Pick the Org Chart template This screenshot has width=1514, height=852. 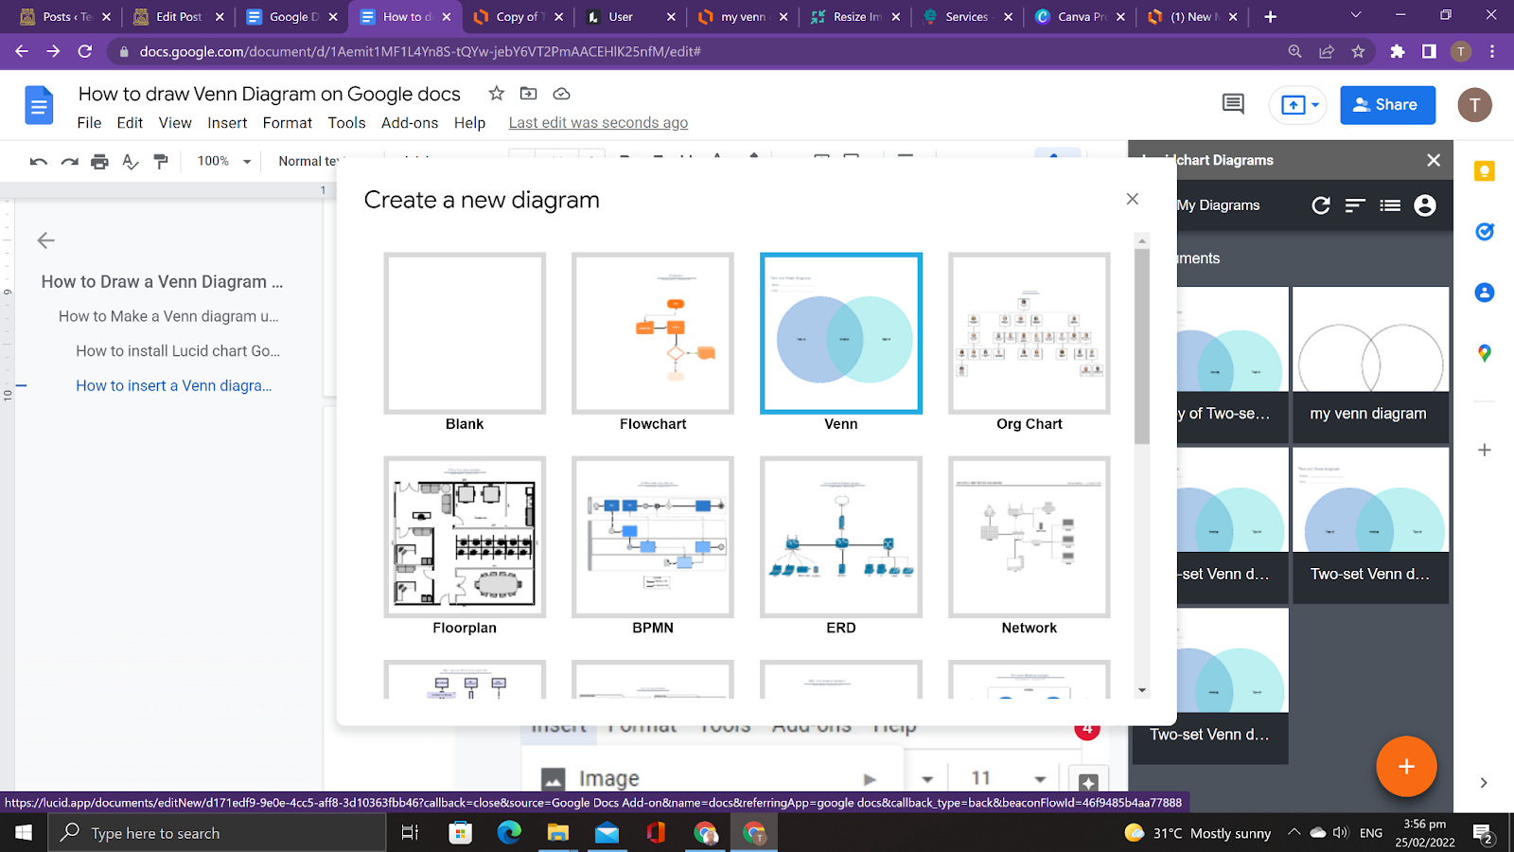1030,333
